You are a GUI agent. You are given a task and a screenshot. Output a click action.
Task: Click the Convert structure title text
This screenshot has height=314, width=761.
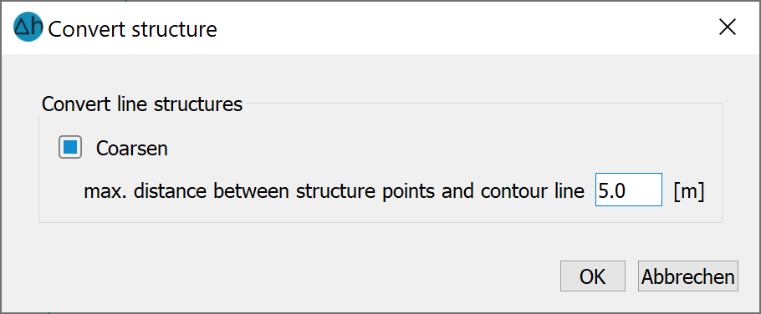tap(132, 29)
